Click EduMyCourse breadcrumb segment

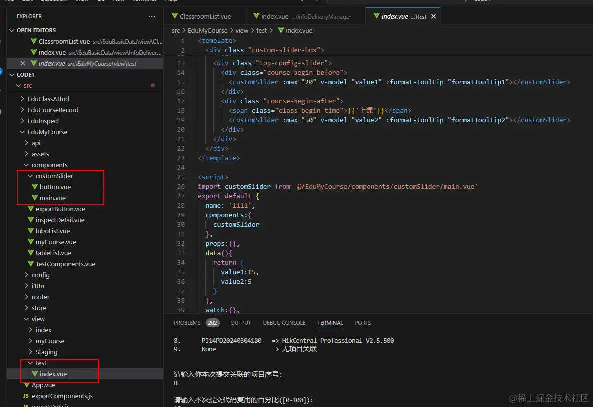207,30
